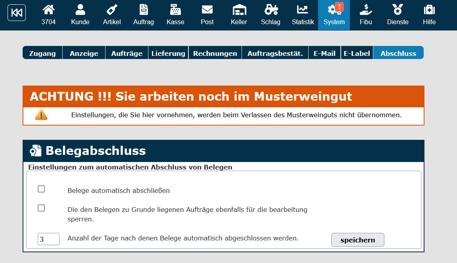Tick checkbox to lock underlying Aufträge
This screenshot has width=457, height=263.
41,208
